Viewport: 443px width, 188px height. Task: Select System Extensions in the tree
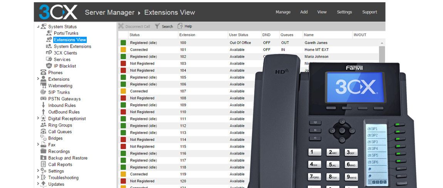[x=72, y=47]
